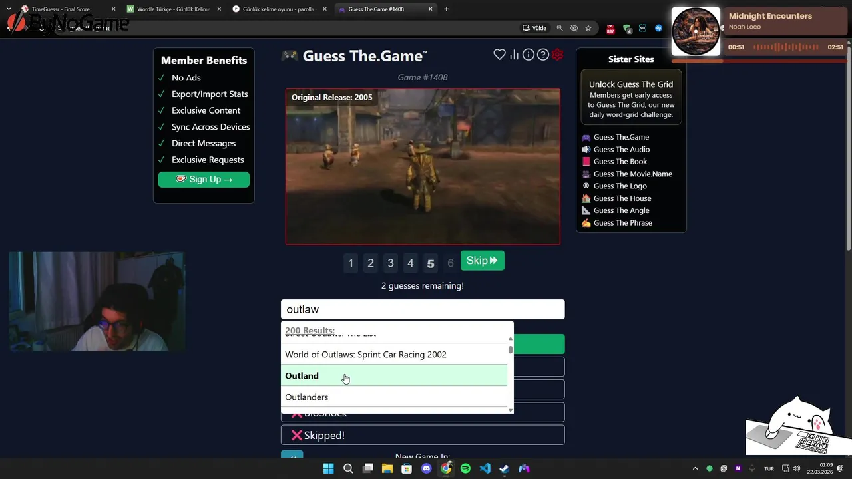The width and height of the screenshot is (852, 479).
Task: Open Task View on the taskbar
Action: pyautogui.click(x=367, y=468)
